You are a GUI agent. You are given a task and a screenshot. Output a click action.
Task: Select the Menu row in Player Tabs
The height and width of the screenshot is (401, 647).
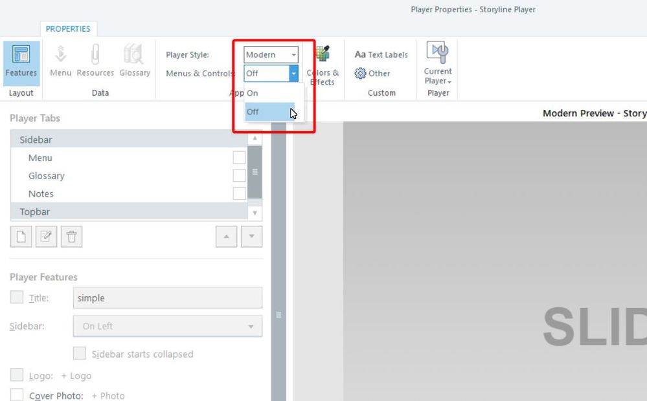pos(129,157)
